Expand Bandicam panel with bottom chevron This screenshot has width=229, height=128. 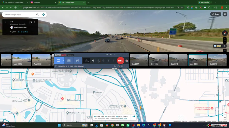coord(127,66)
